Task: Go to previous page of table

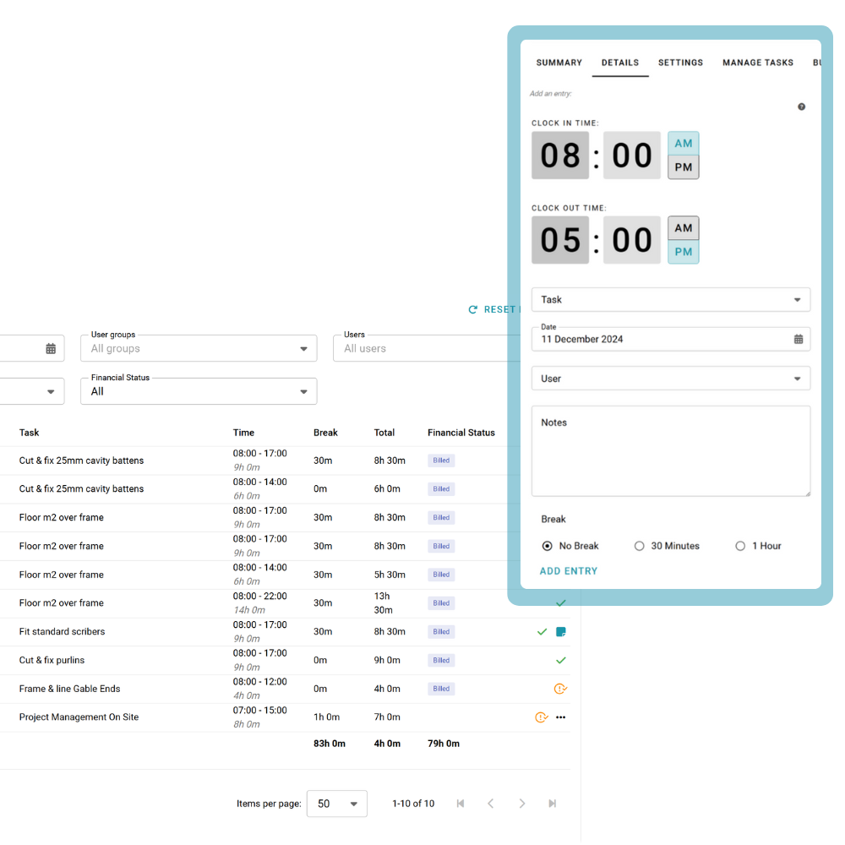Action: pos(490,804)
